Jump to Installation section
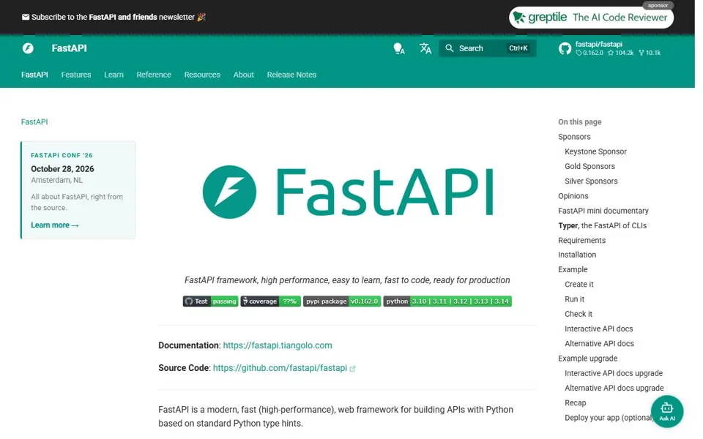703x439 pixels. 577,255
